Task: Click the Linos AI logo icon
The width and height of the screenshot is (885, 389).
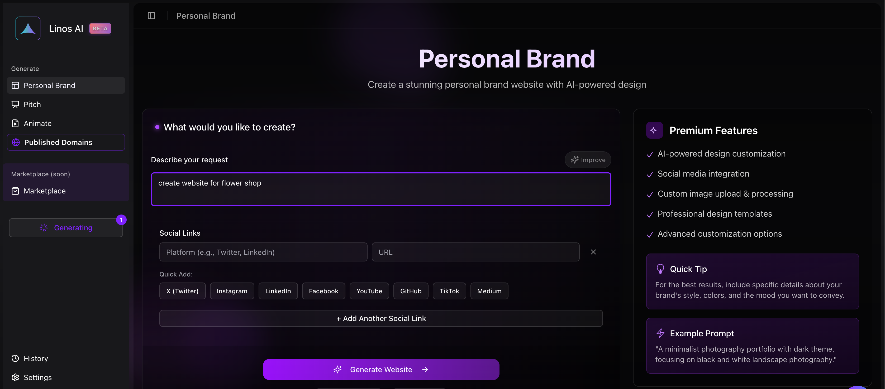Action: [28, 28]
